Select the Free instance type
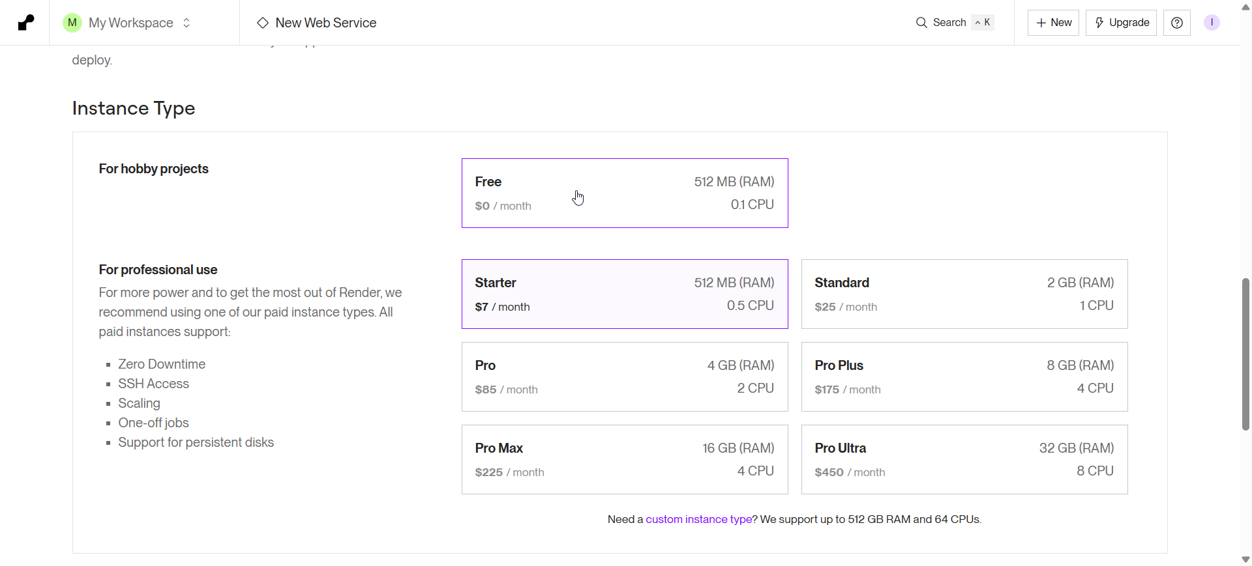Screen dimensions: 1252x566 (x=624, y=193)
